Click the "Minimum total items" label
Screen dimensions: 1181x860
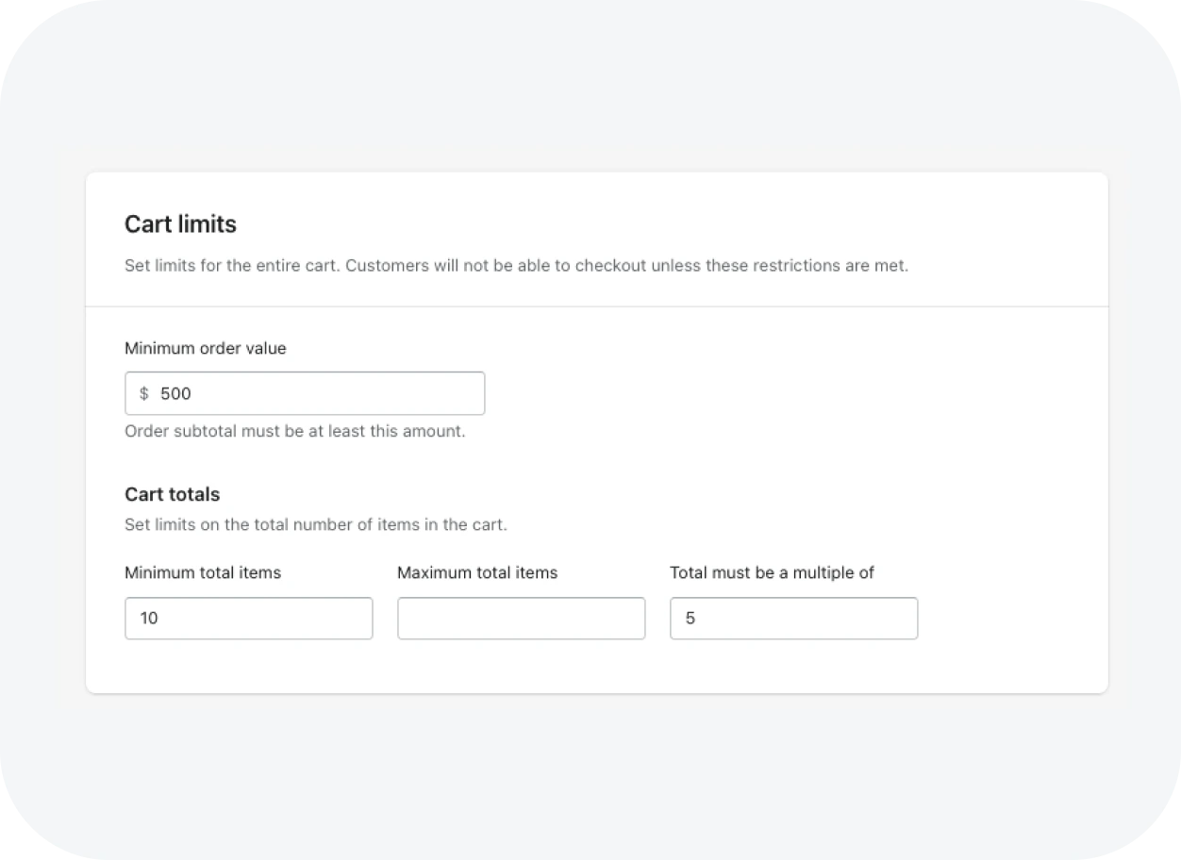point(203,572)
